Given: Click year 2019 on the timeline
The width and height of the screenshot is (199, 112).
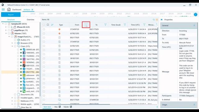Looking at the screenshot, I should pos(180,14).
